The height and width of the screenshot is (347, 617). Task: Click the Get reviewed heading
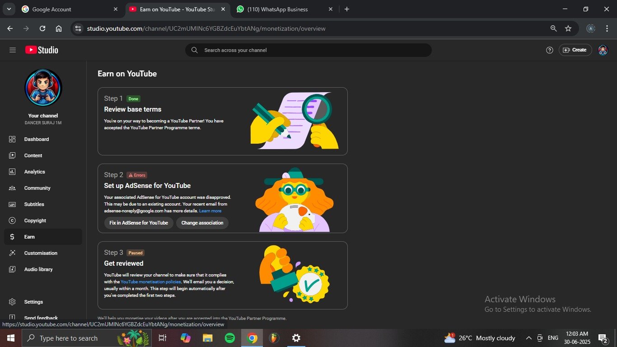coord(124,263)
